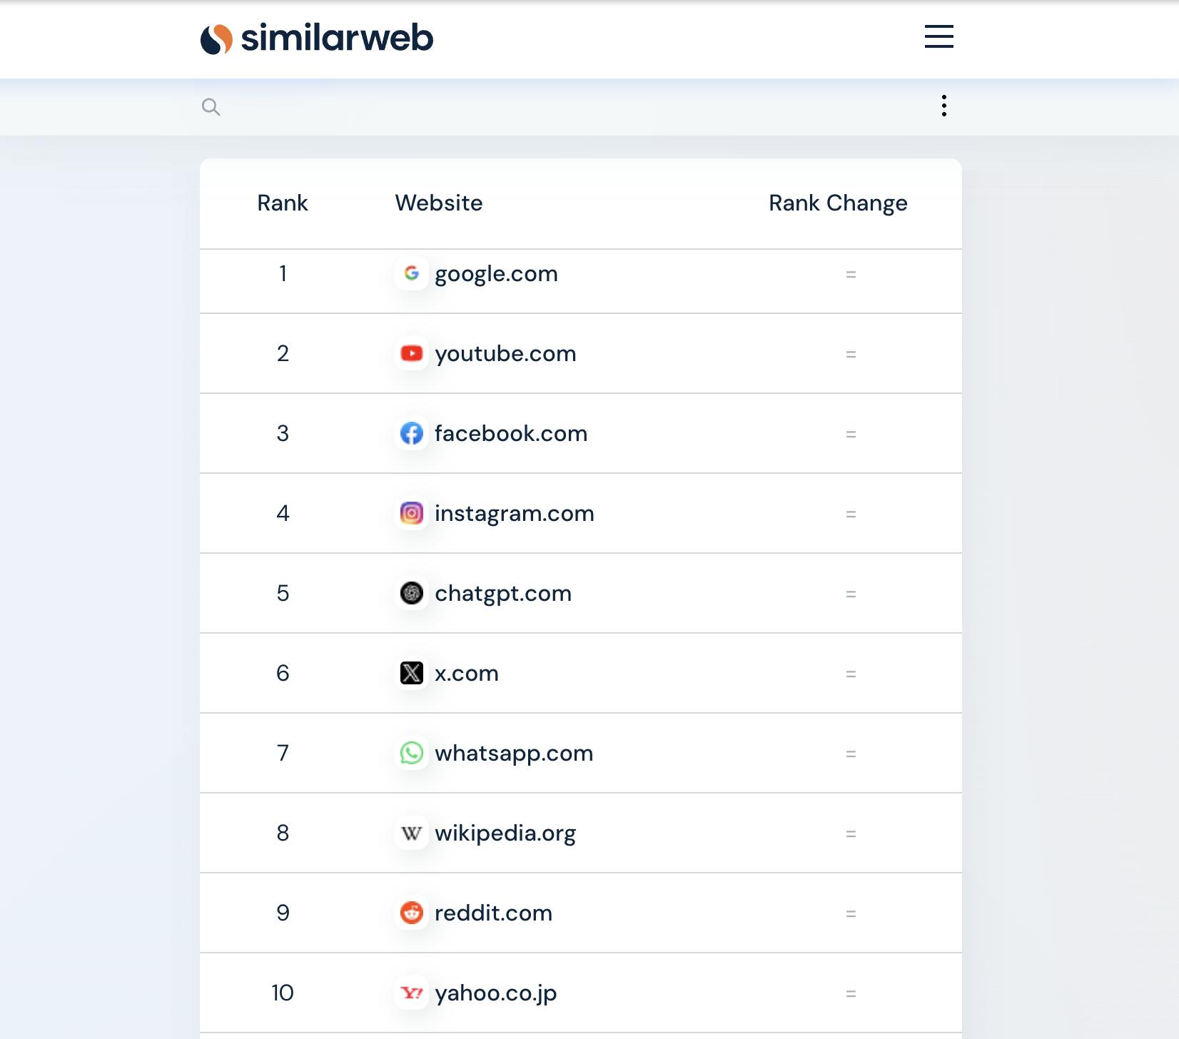Open the chatgpt.com website link

[503, 593]
